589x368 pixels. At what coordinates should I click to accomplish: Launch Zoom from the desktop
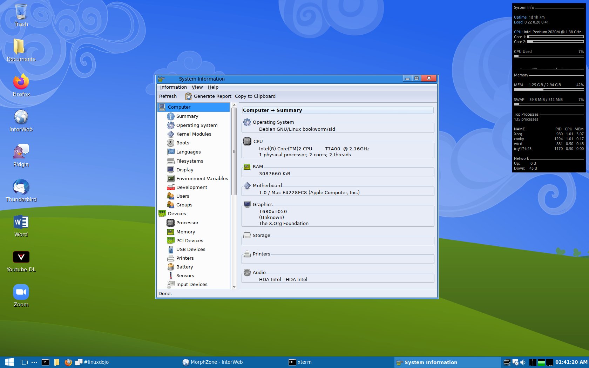[21, 296]
